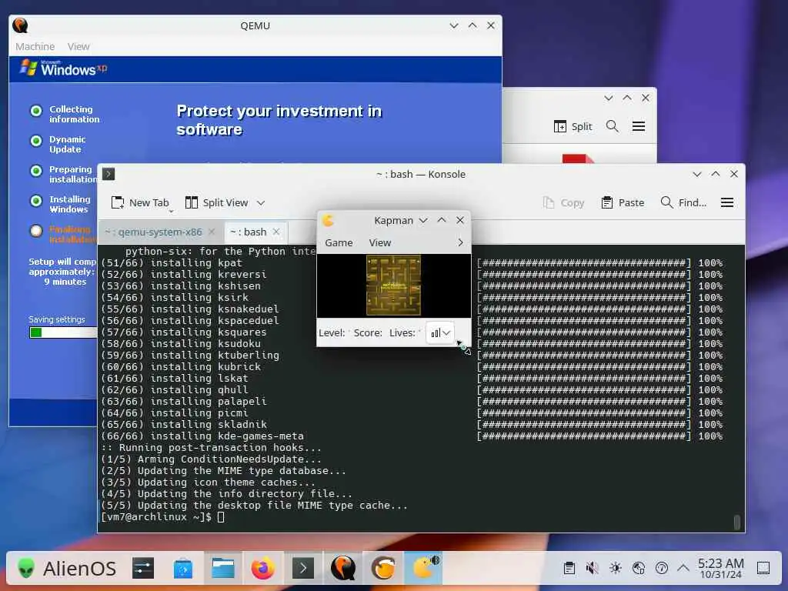Image resolution: width=788 pixels, height=591 pixels.
Task: Open the brightness tray icon
Action: [x=616, y=569]
